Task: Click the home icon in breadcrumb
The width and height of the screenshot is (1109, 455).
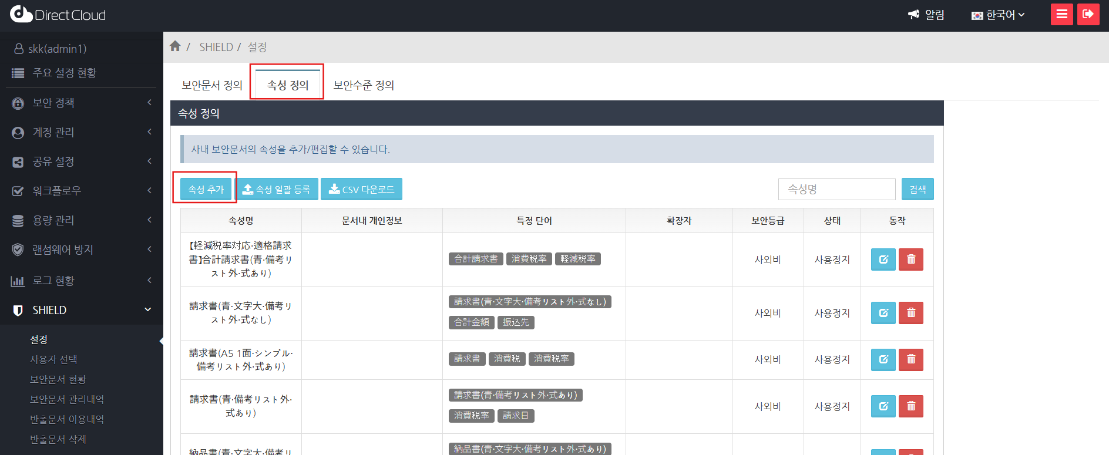Action: pos(175,46)
